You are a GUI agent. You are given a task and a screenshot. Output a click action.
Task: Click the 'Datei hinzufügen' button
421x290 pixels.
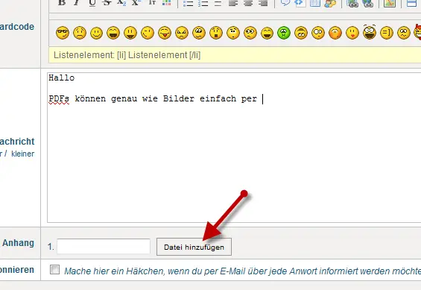click(x=194, y=247)
